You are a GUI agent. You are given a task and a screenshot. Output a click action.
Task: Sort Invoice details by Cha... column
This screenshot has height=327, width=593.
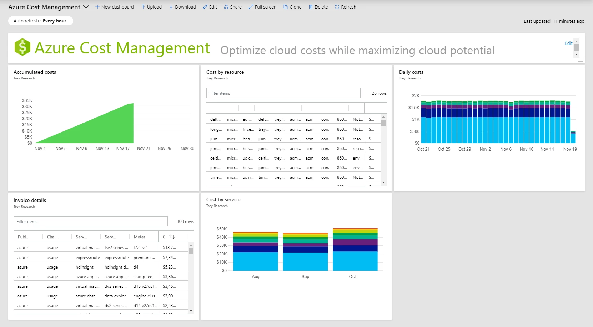(52, 237)
